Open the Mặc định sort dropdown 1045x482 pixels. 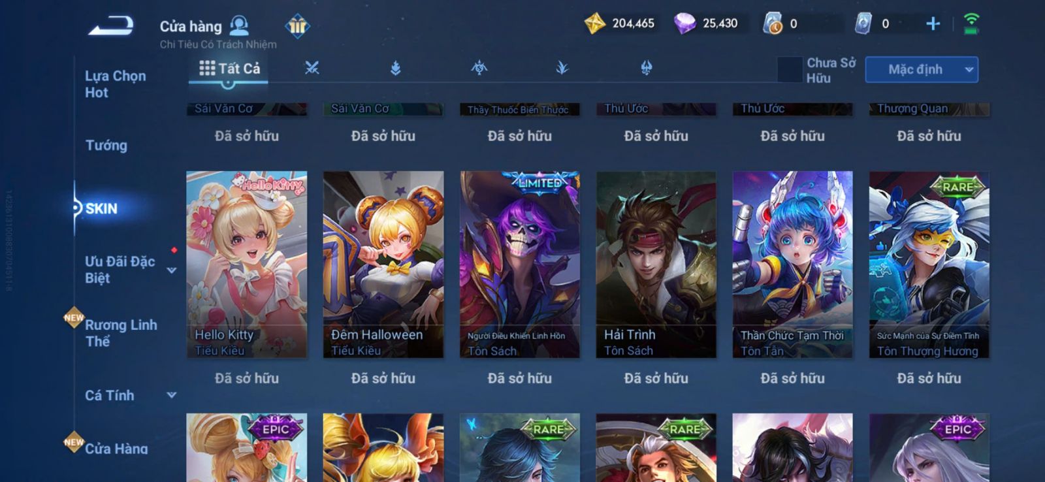(x=922, y=69)
